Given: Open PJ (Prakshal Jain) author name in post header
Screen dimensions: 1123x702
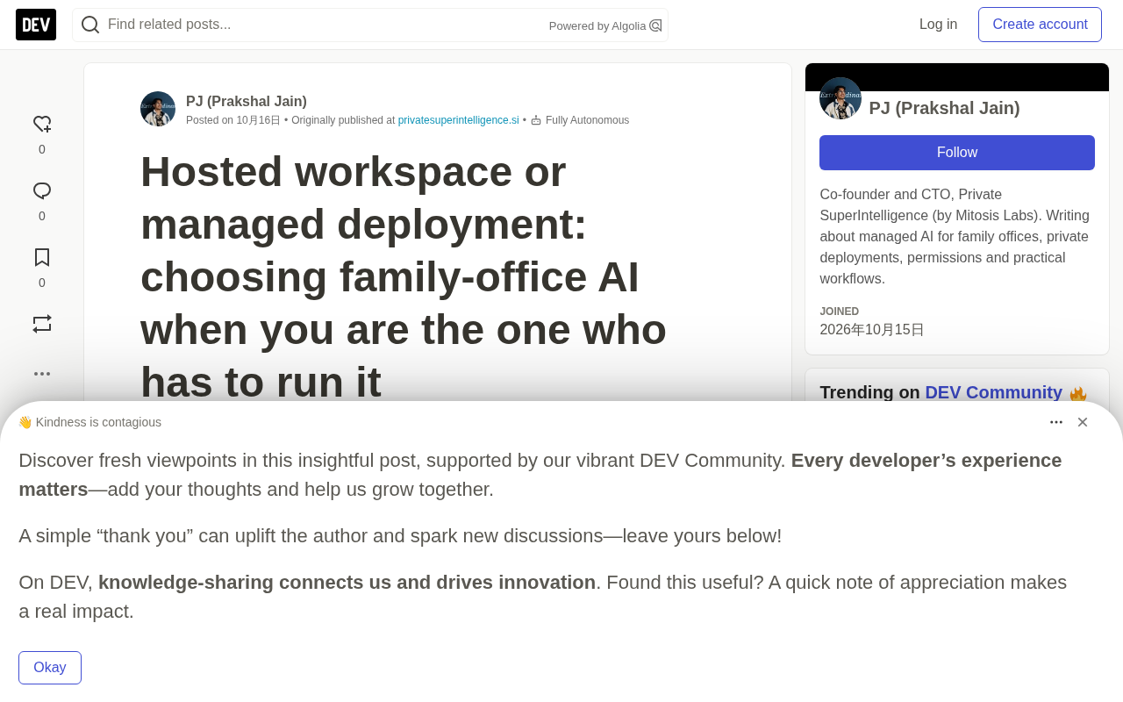Looking at the screenshot, I should [x=247, y=101].
